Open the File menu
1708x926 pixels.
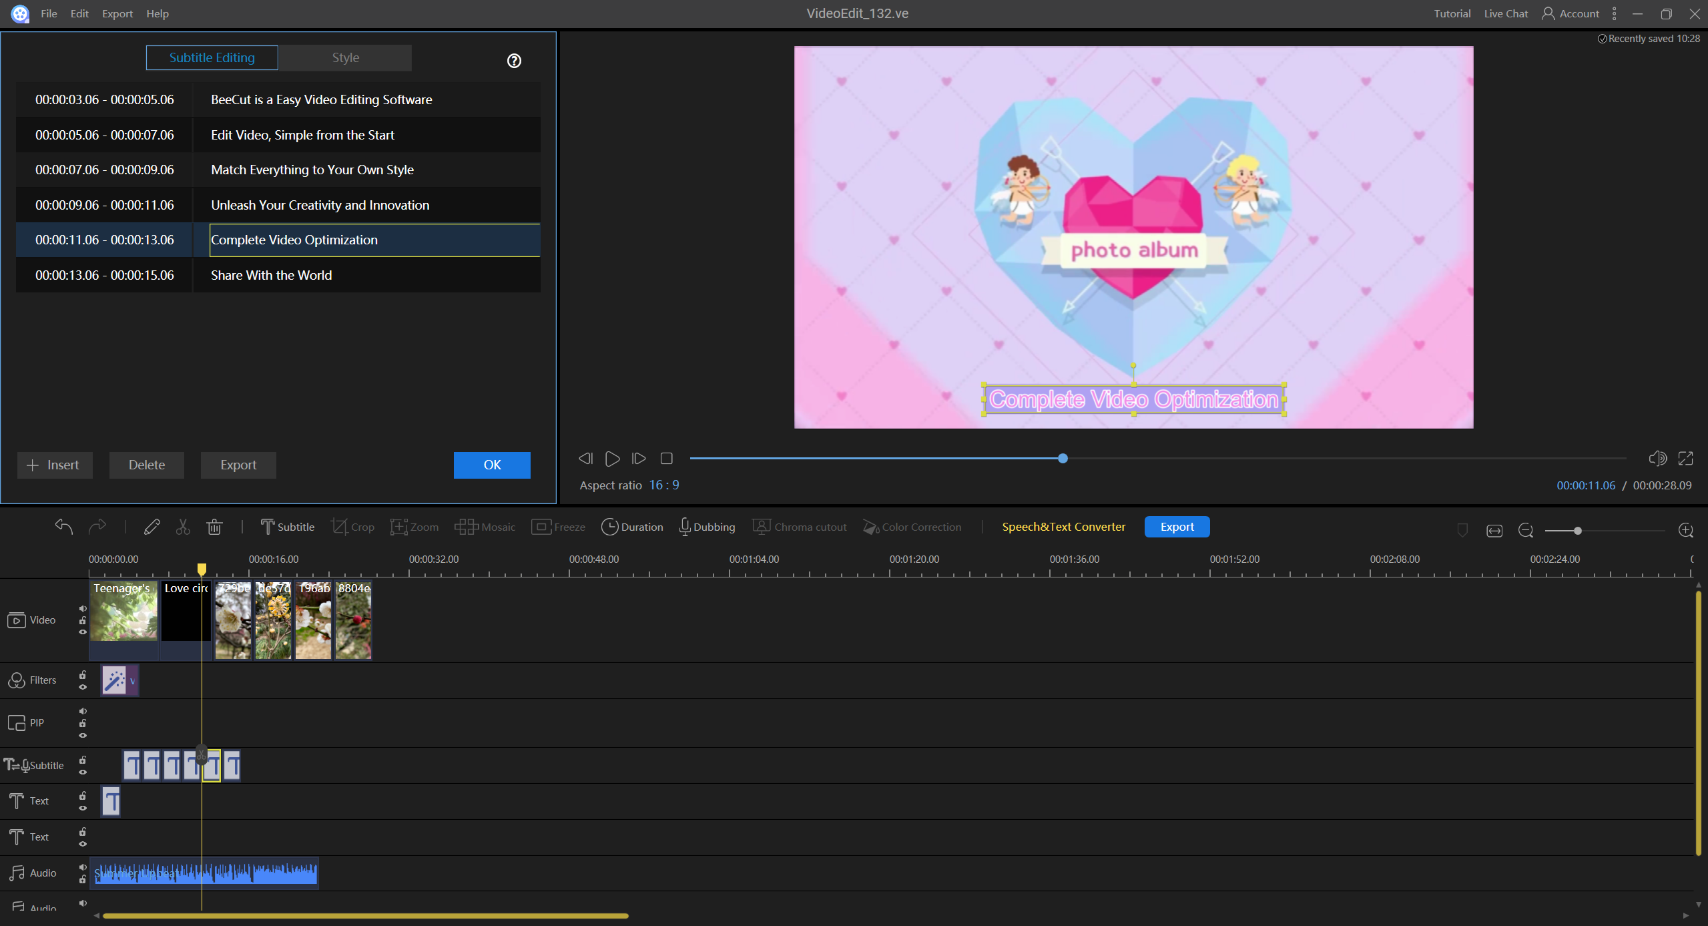pos(48,13)
